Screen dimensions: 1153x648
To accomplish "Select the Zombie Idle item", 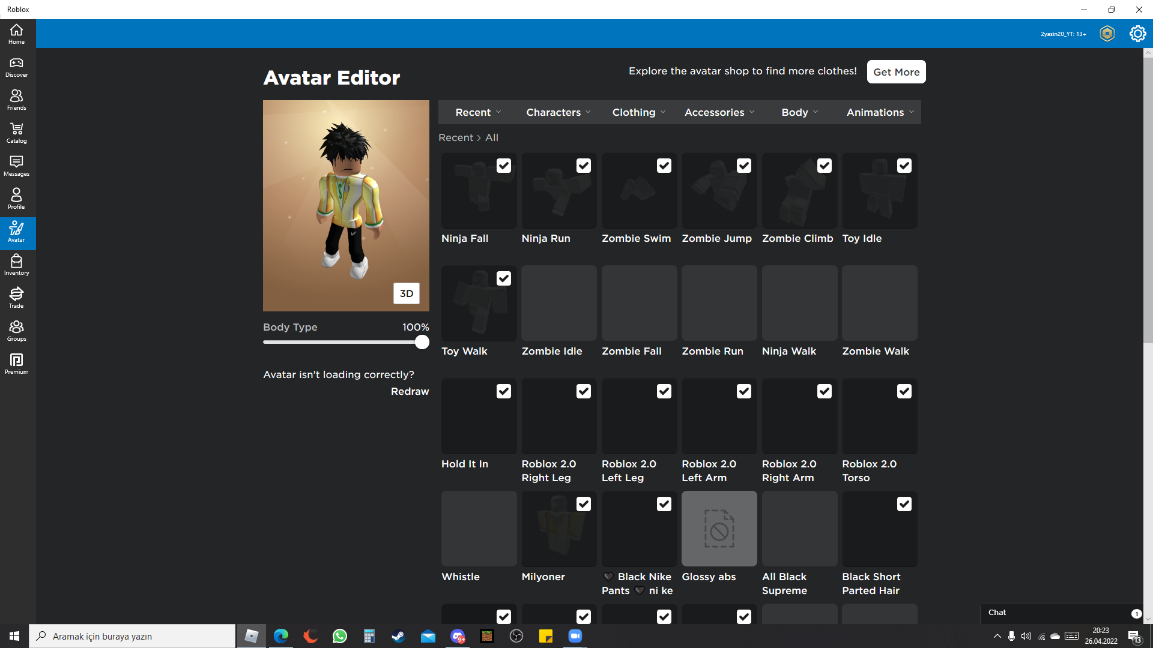I will pos(559,303).
